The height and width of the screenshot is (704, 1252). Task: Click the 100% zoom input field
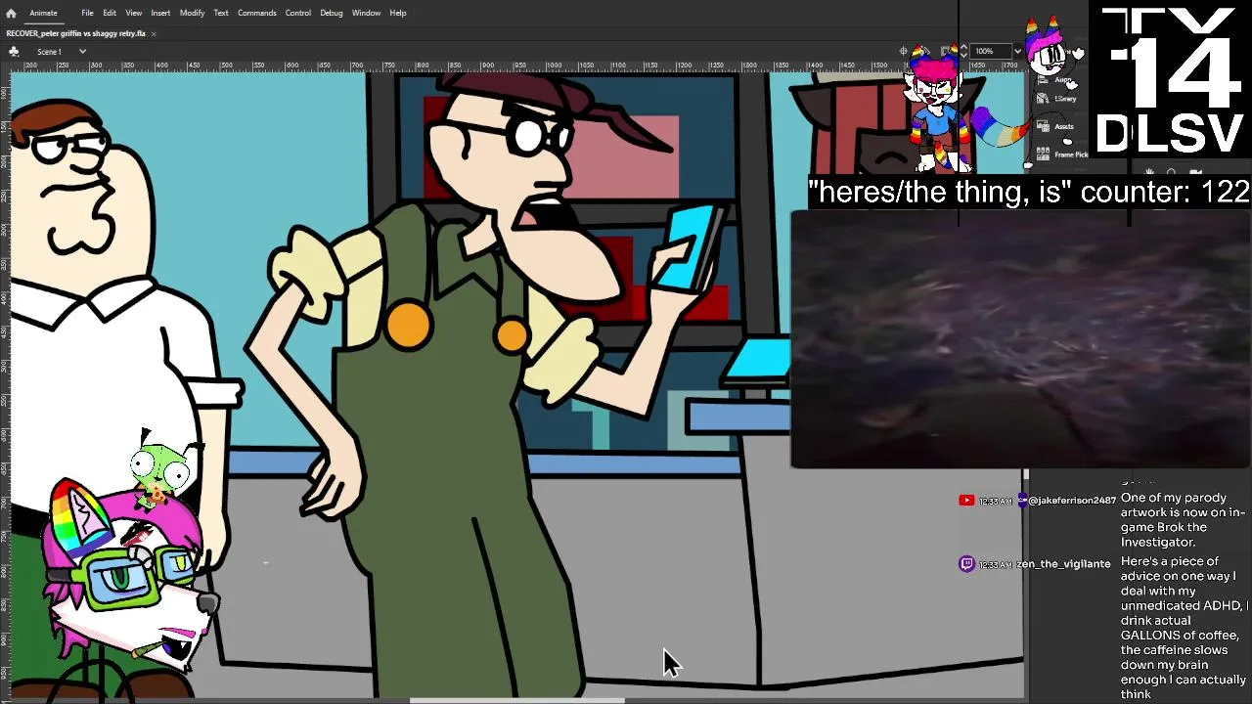click(990, 51)
